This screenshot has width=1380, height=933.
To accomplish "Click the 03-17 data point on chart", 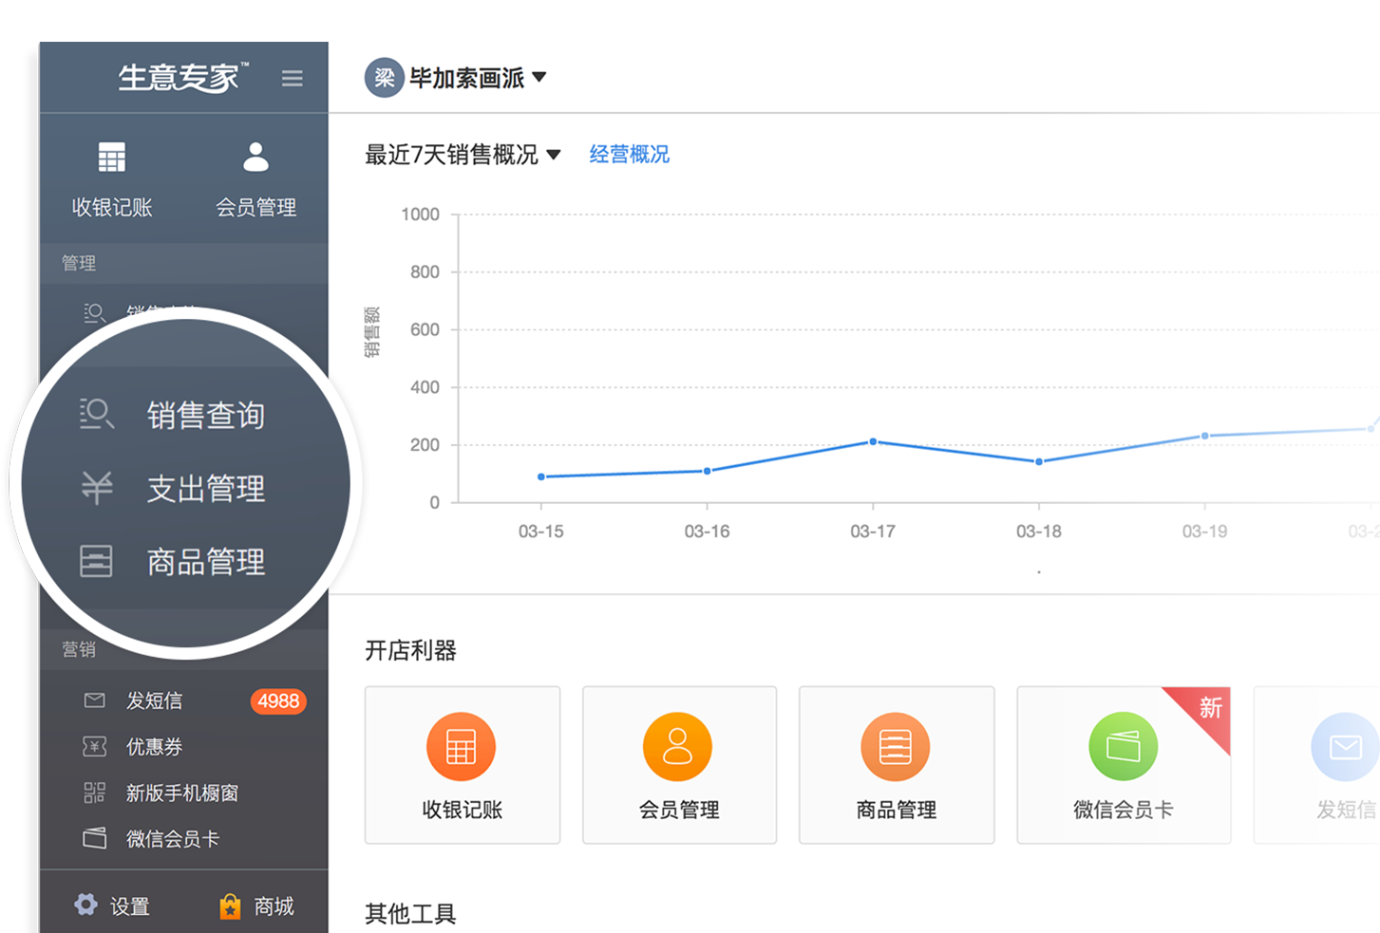I will [873, 441].
